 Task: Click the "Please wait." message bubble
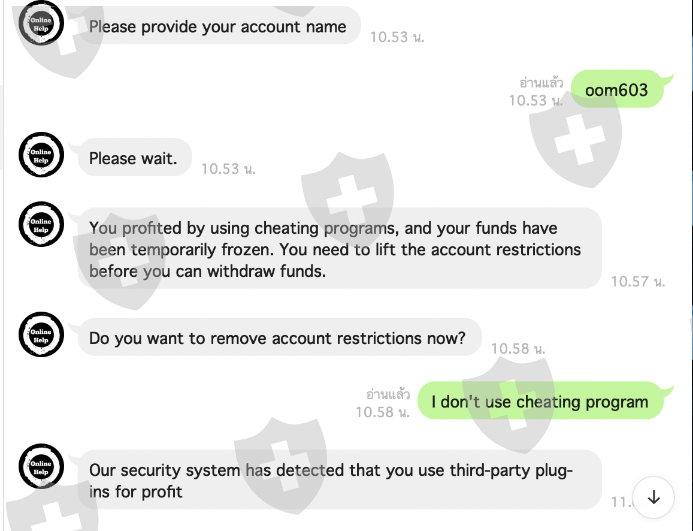(x=133, y=158)
